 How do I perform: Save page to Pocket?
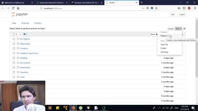[148, 8]
